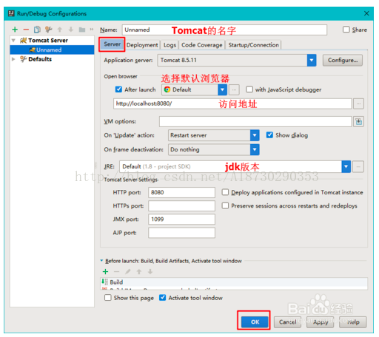Open the JRE dropdown
Screen dimensions: 379x337
point(346,167)
